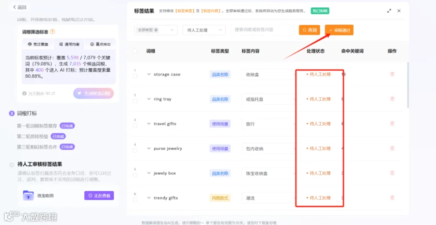This screenshot has width=436, height=225.
Task: Click the 标签内容 column header
Action: point(250,51)
